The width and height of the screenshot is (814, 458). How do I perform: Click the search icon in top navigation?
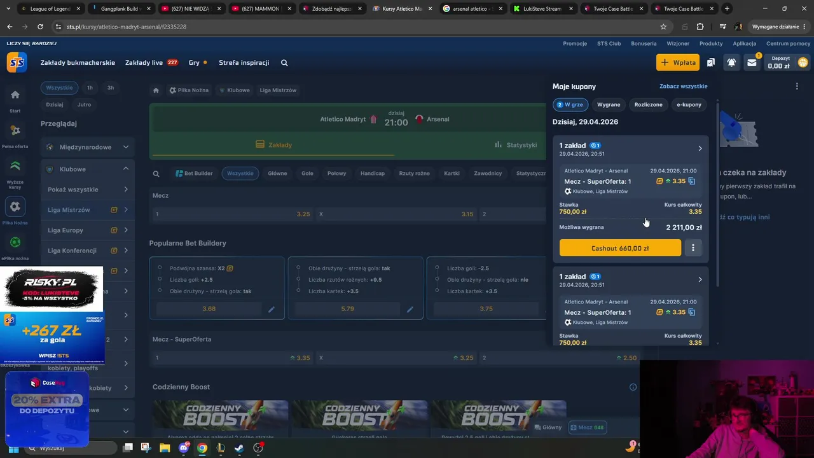click(x=284, y=62)
